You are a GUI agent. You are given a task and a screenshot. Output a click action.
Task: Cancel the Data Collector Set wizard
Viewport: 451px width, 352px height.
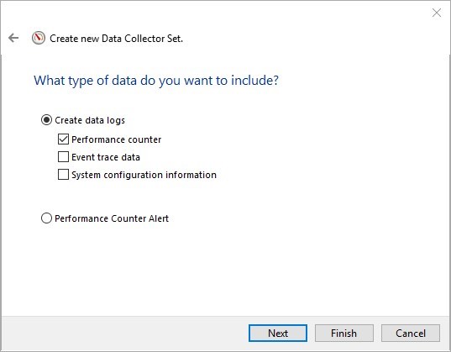tap(411, 333)
